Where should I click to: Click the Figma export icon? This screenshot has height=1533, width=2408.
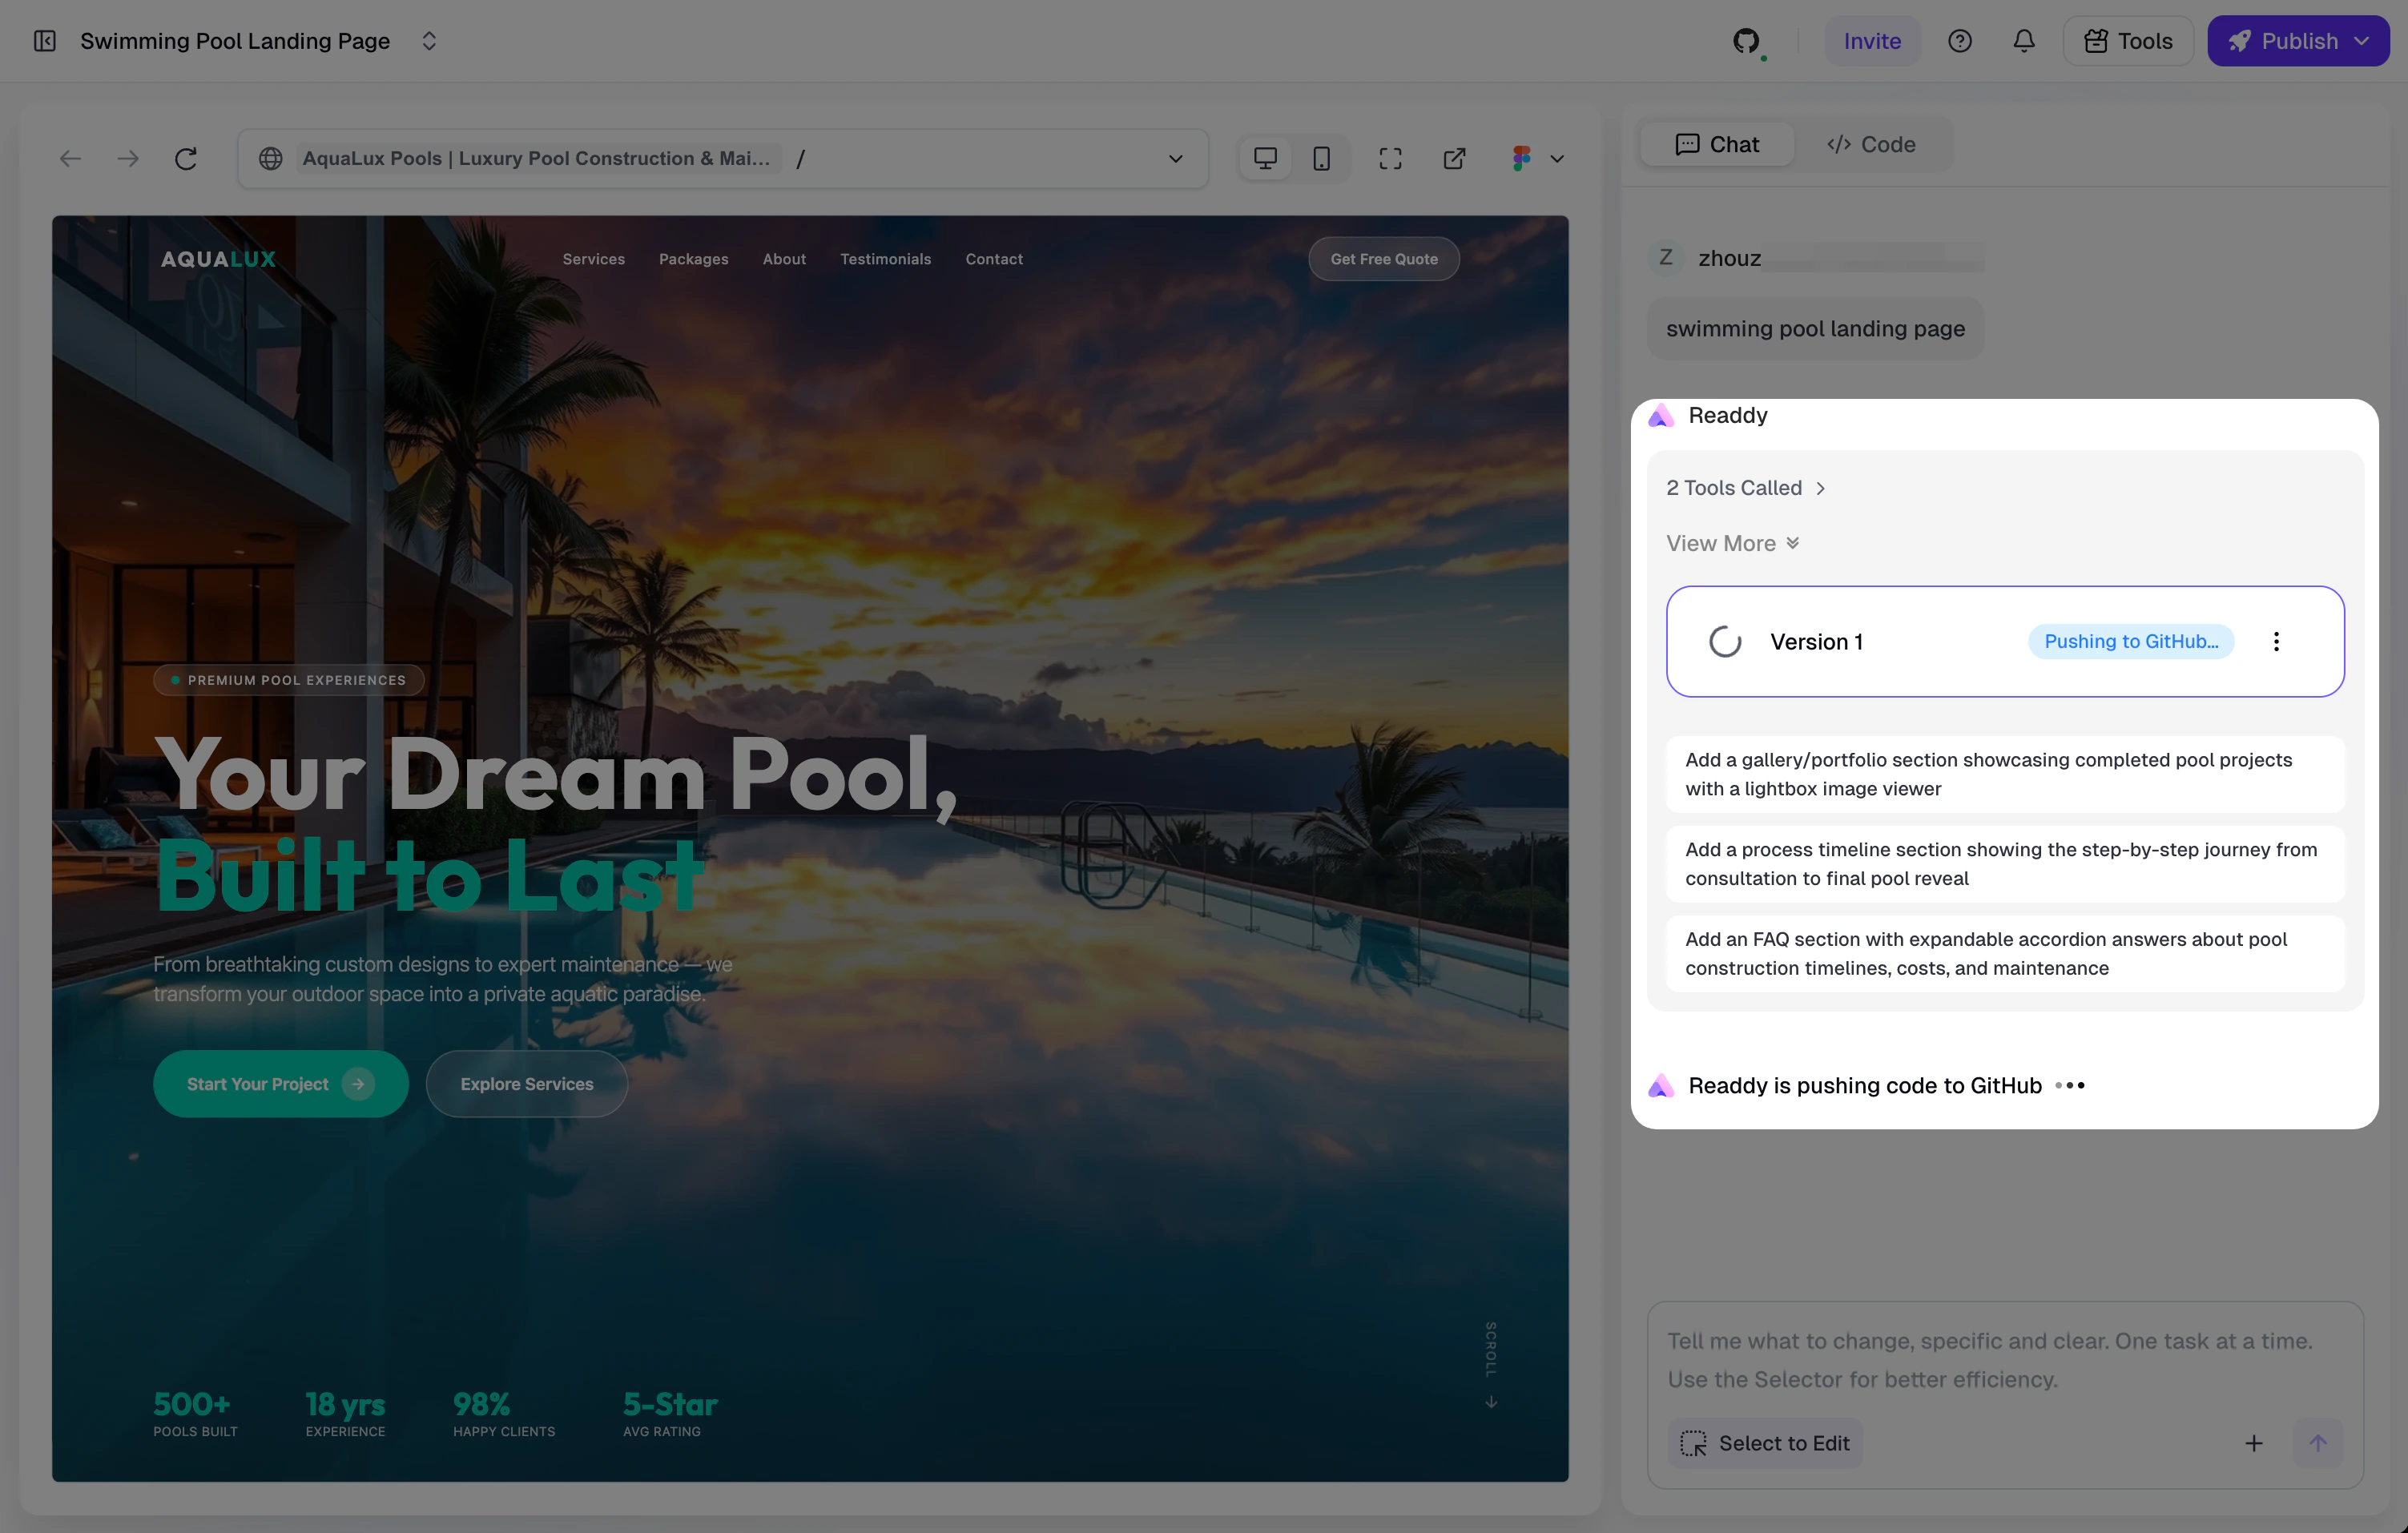(1522, 158)
